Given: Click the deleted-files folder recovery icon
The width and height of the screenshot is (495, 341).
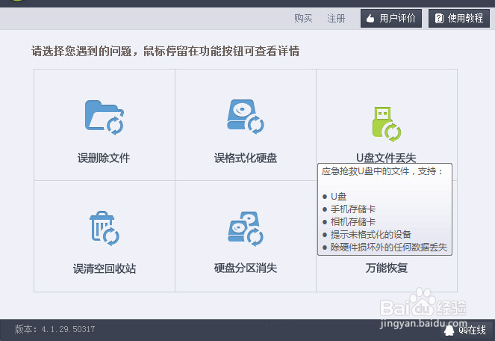Looking at the screenshot, I should coord(105,117).
